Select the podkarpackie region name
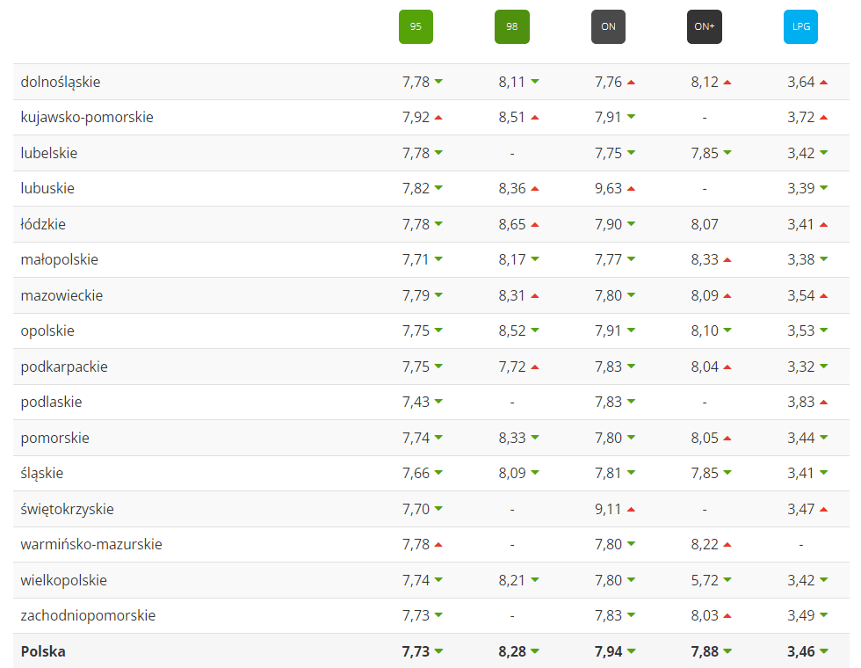The image size is (861, 668). click(x=64, y=367)
